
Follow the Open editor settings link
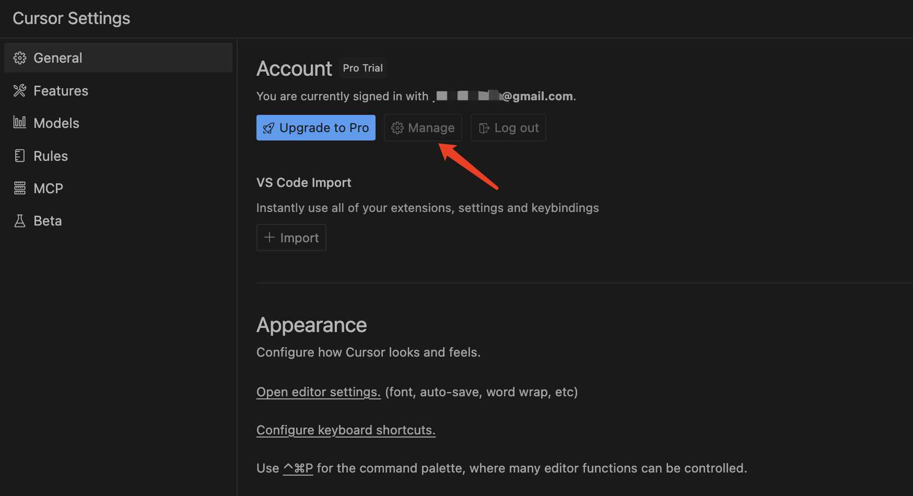coord(318,392)
